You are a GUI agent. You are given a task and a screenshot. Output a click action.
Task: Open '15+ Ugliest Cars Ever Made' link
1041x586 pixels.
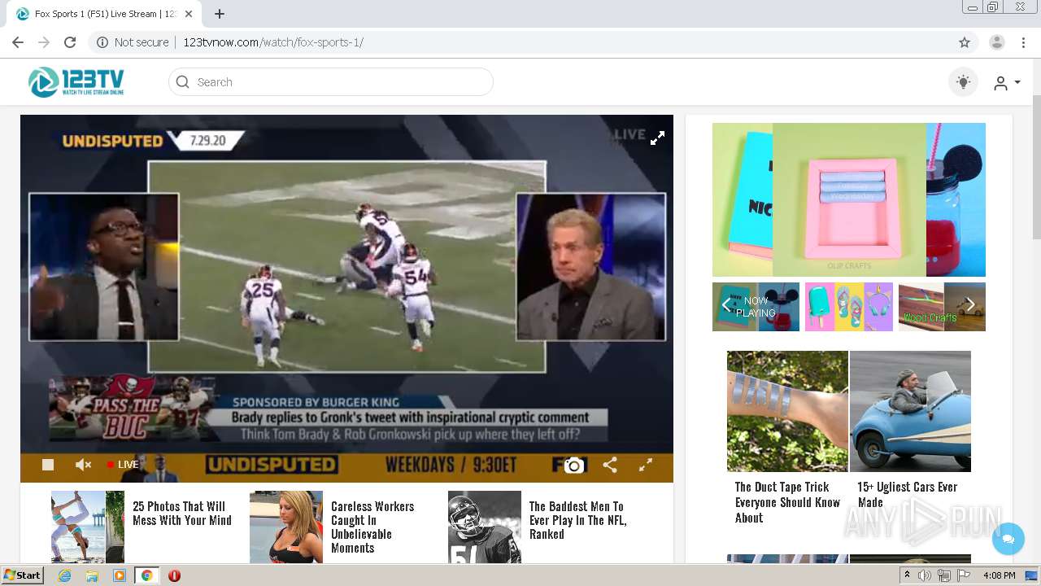[907, 494]
